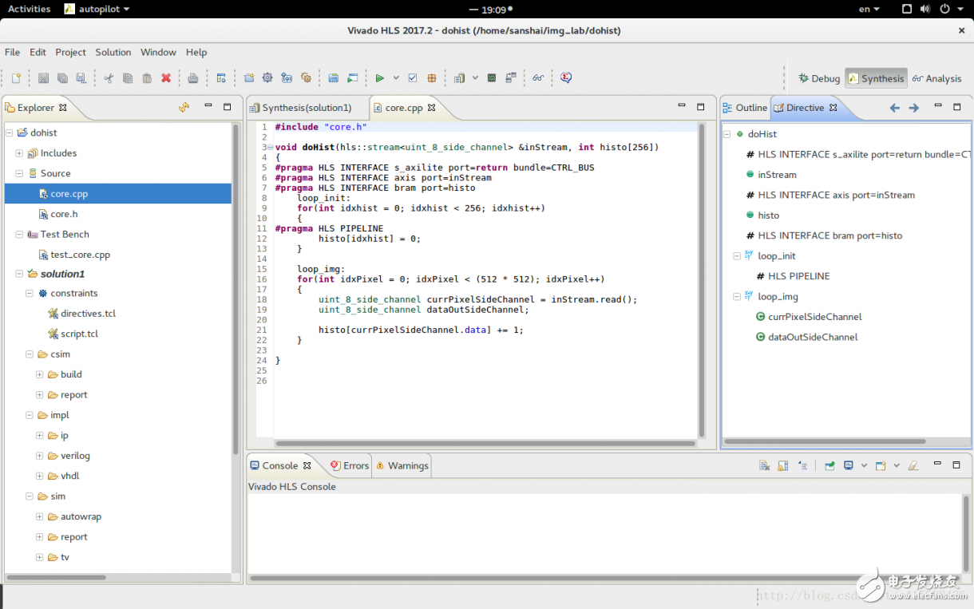This screenshot has width=974, height=609.
Task: Open Display Selected Console dropdown arrow
Action: tap(864, 465)
